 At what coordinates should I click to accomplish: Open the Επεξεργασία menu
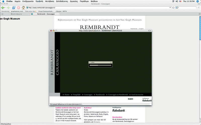pos(28,1)
